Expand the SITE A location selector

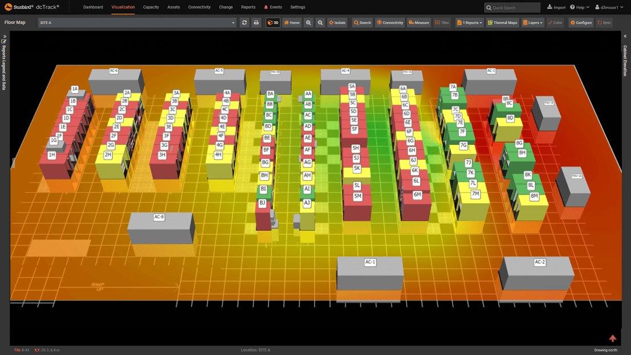[232, 22]
